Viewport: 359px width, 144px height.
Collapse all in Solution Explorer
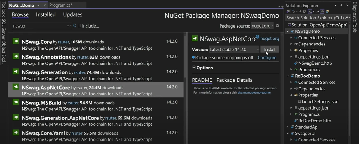300,11
